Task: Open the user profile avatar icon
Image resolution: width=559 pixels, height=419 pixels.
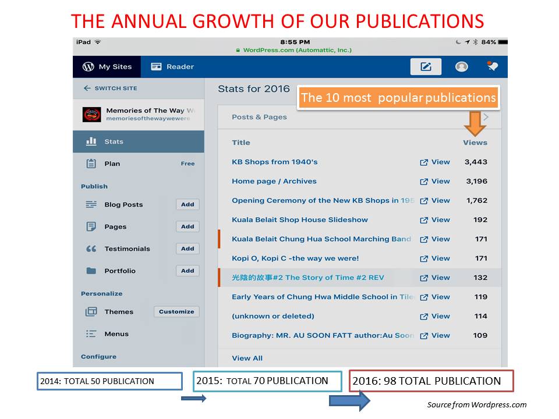Action: pyautogui.click(x=461, y=67)
